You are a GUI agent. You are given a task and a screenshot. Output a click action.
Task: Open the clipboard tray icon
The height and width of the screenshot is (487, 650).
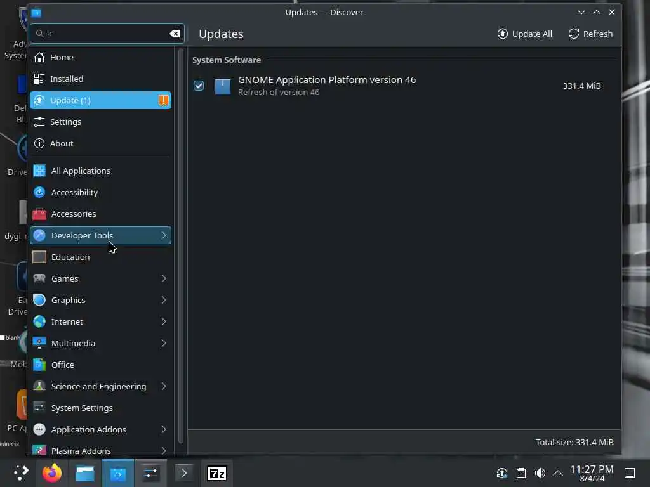pyautogui.click(x=521, y=473)
